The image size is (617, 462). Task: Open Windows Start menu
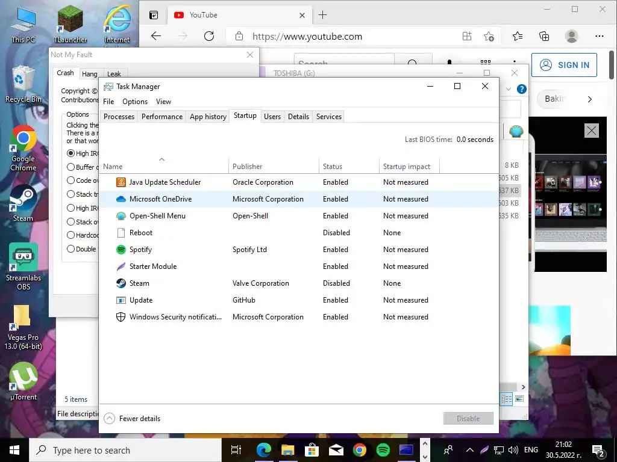14,450
